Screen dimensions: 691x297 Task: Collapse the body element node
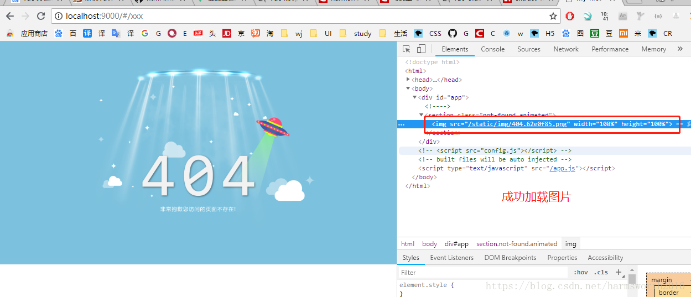[x=408, y=88]
